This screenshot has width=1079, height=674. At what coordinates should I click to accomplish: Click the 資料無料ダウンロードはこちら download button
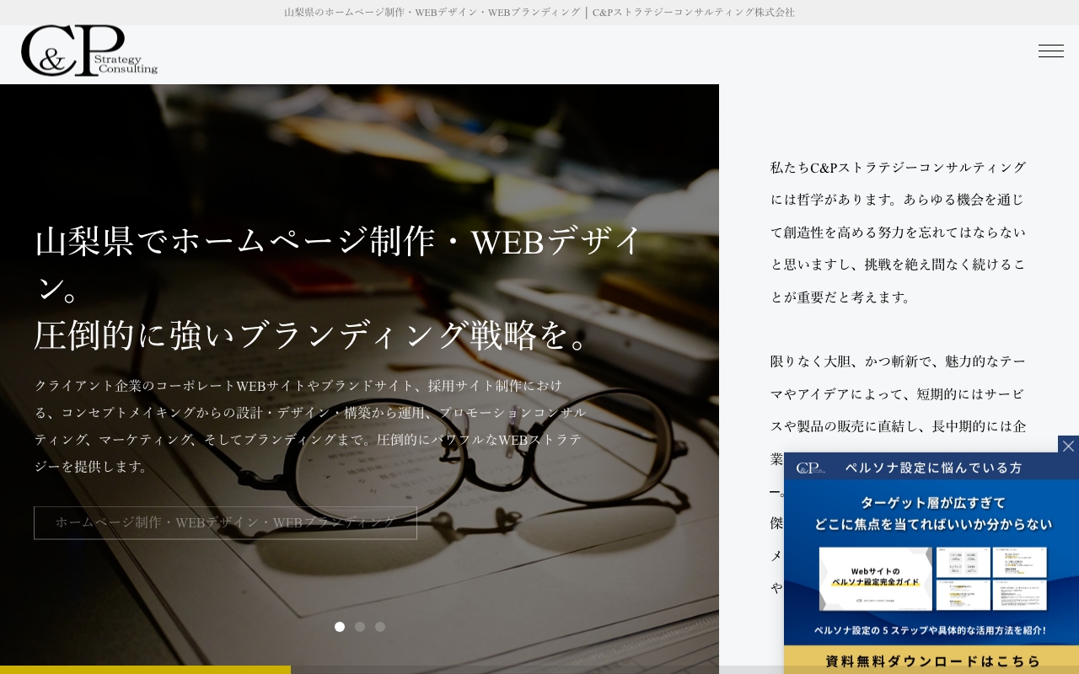(931, 661)
